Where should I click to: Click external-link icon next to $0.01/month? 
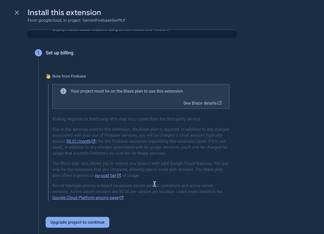[94, 141]
